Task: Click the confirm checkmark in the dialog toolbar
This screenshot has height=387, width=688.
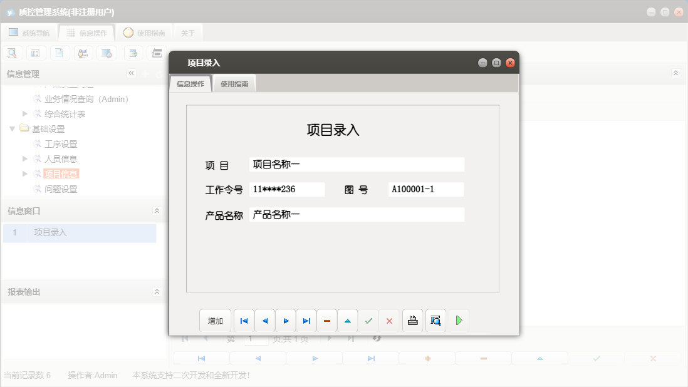Action: click(368, 320)
